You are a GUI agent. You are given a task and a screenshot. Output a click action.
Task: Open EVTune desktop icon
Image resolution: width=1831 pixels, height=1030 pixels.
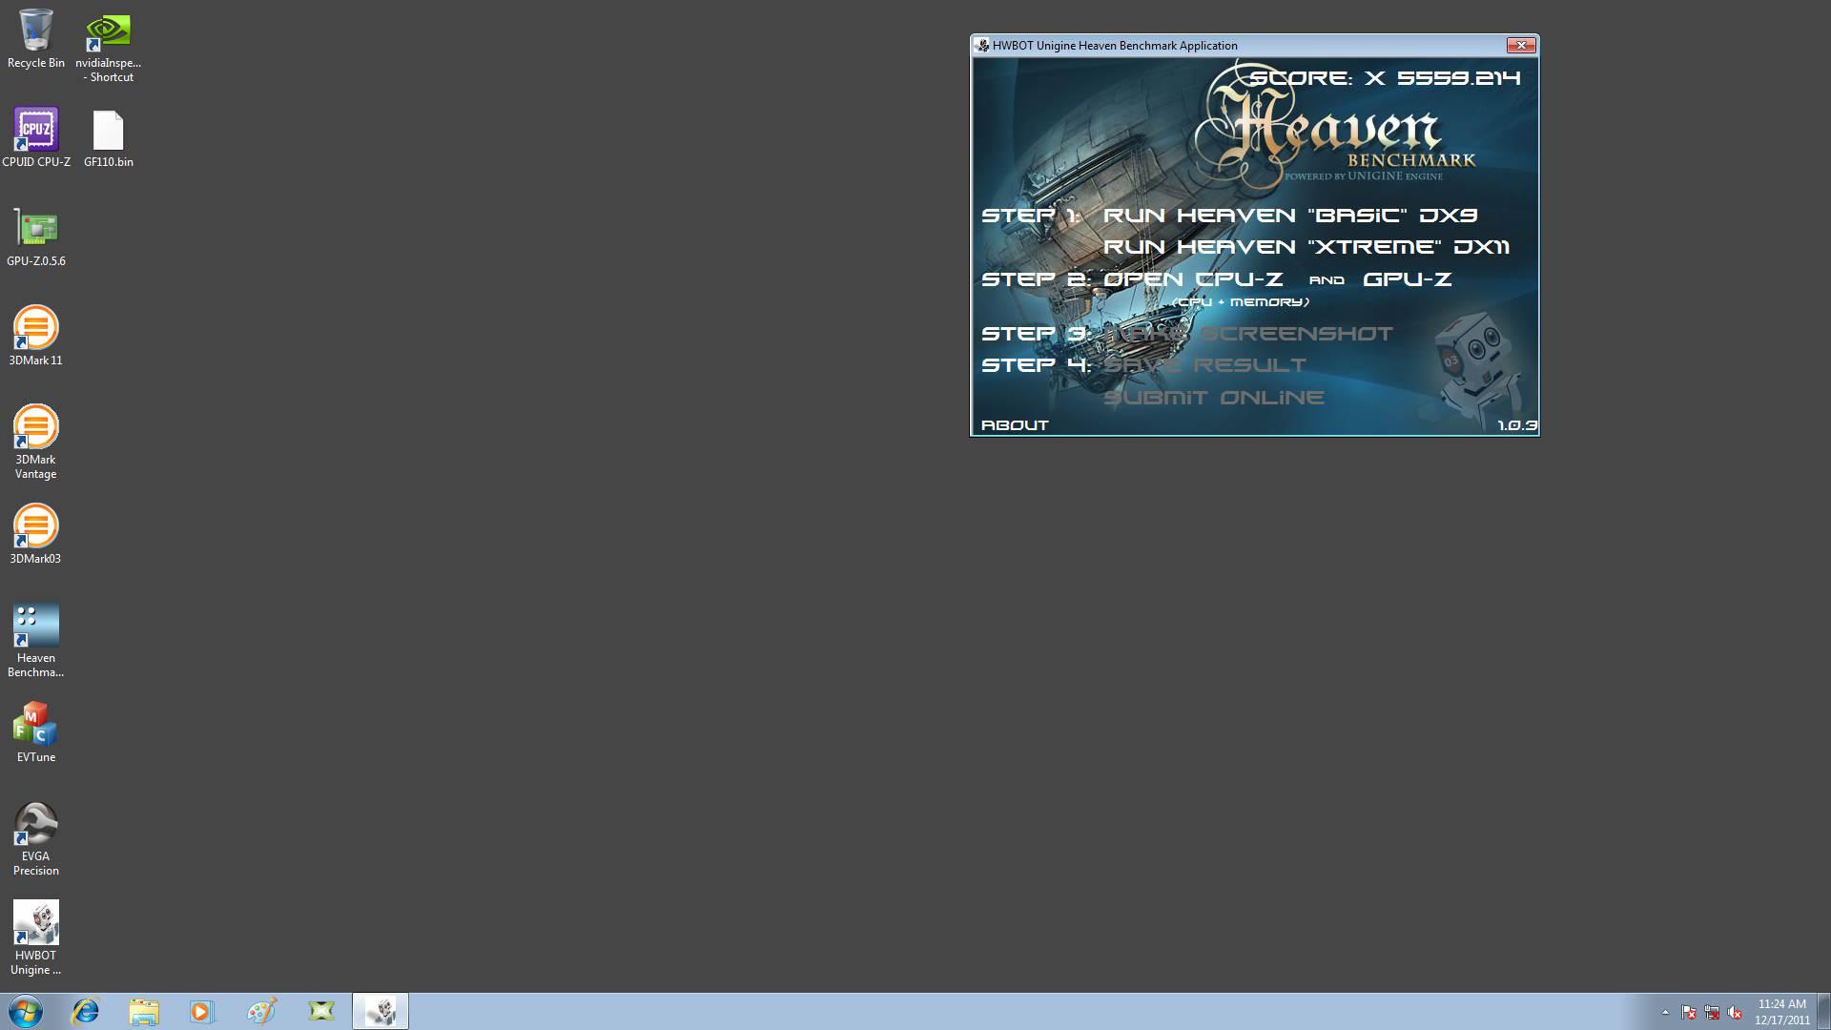tap(36, 732)
